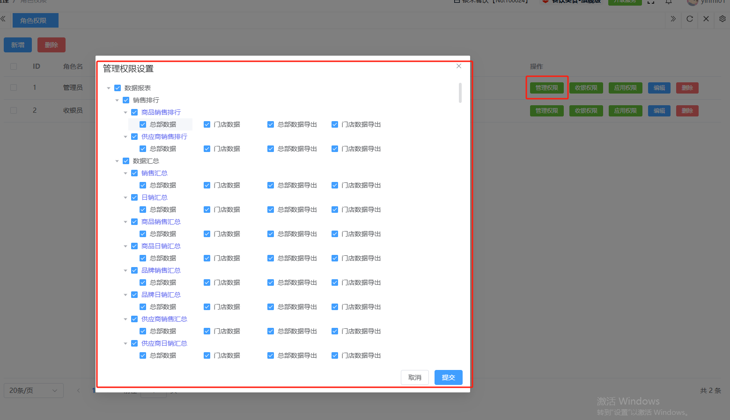Screen dimensions: 730x420
Task: Toggle 总部数据导出 checkbox under 日销汇总
Action: (271, 210)
